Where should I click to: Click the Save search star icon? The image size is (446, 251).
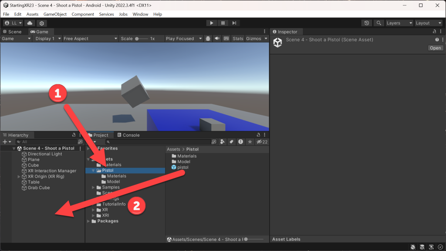point(250,142)
